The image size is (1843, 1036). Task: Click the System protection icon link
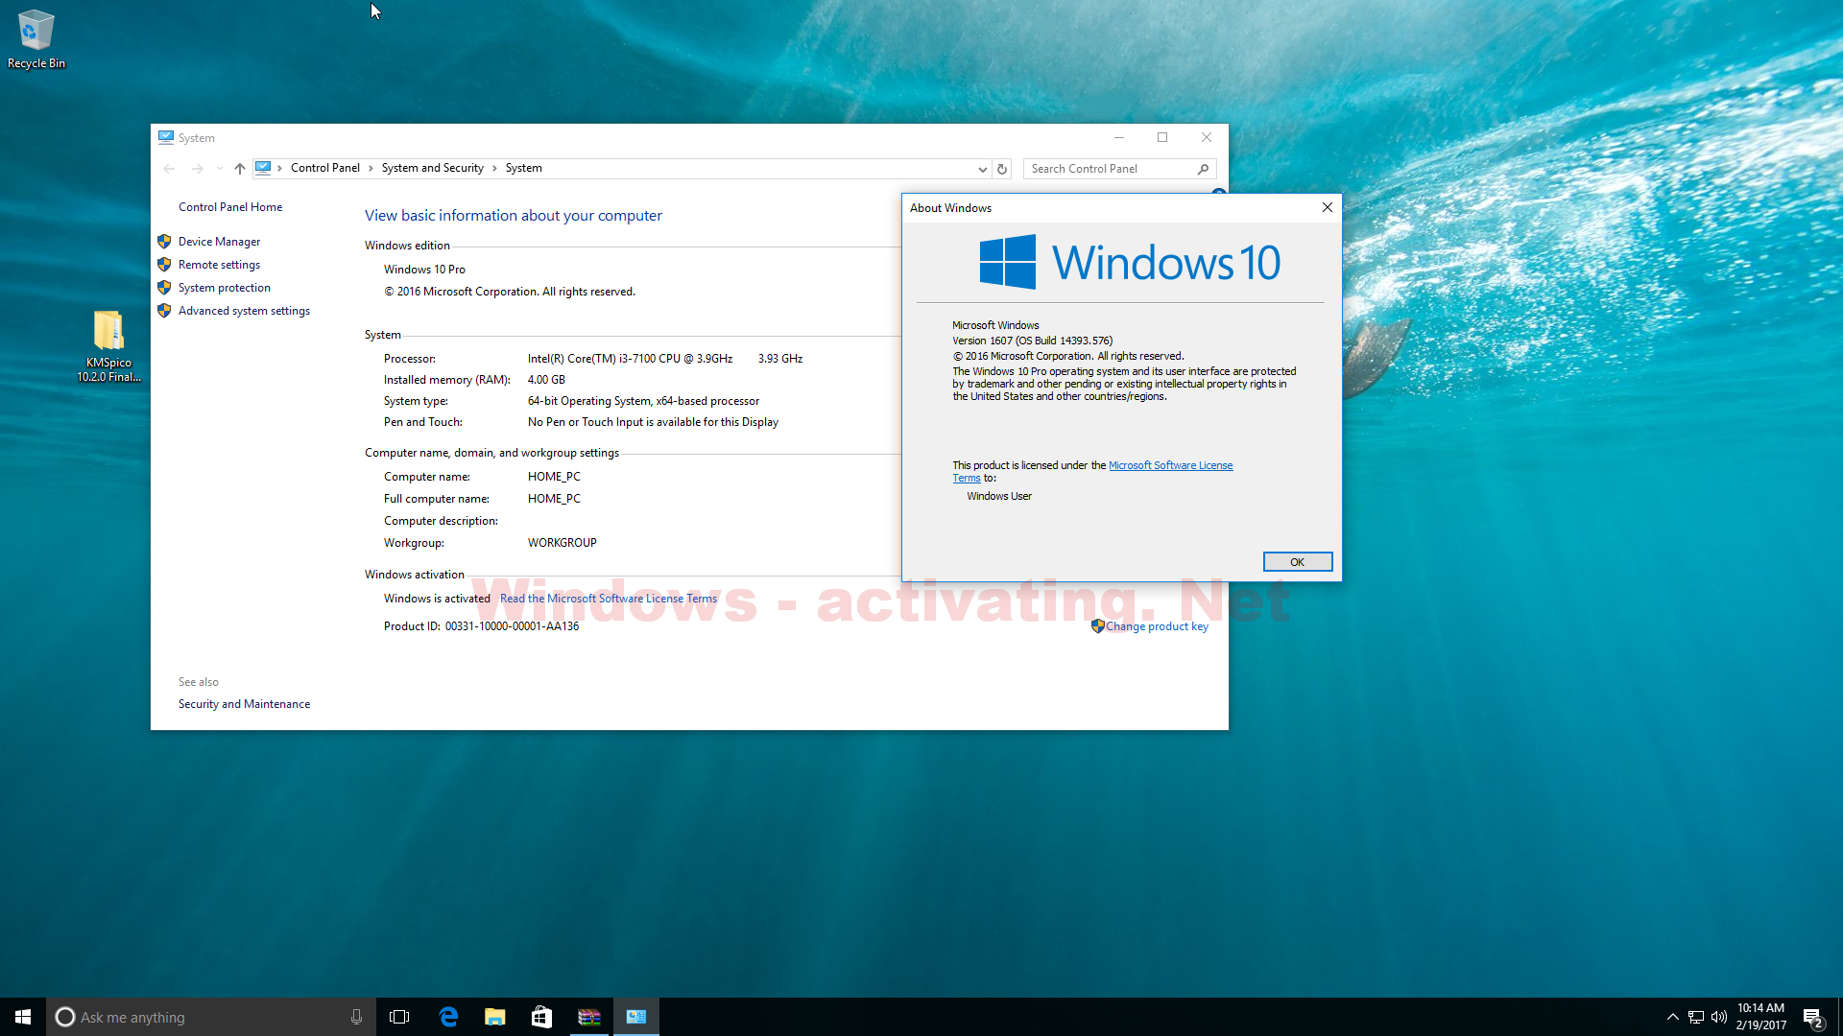223,287
